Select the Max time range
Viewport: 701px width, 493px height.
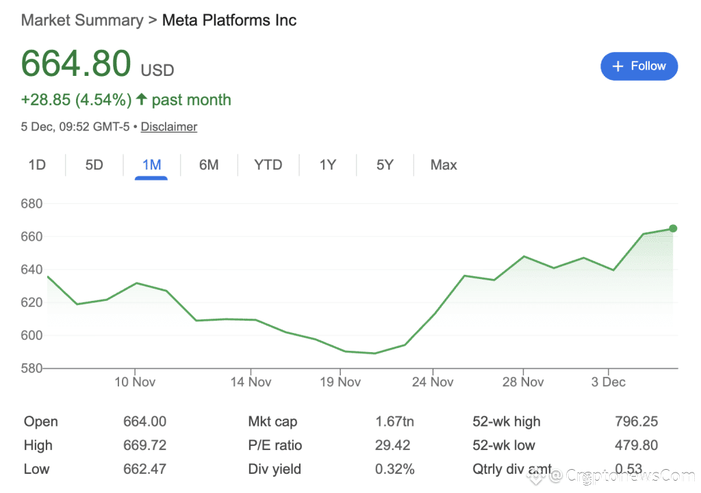click(444, 165)
